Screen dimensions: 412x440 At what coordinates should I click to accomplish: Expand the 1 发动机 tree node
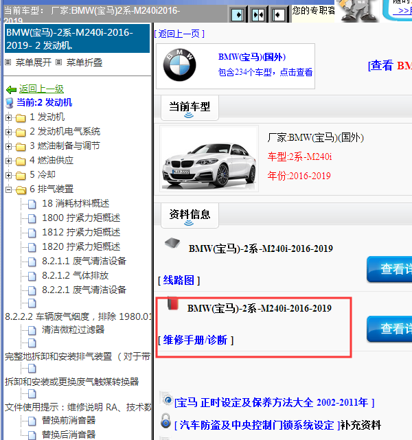pyautogui.click(x=8, y=118)
